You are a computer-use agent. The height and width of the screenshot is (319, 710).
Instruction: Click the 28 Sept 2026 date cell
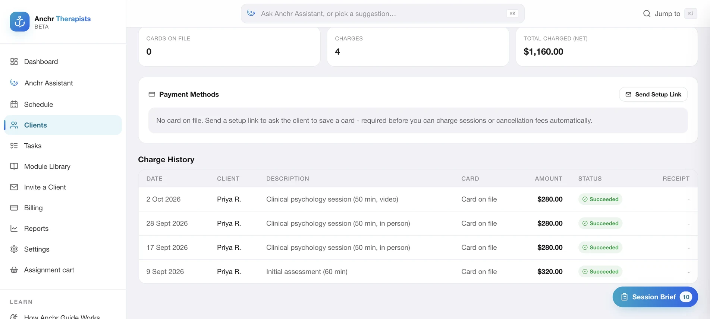point(167,223)
